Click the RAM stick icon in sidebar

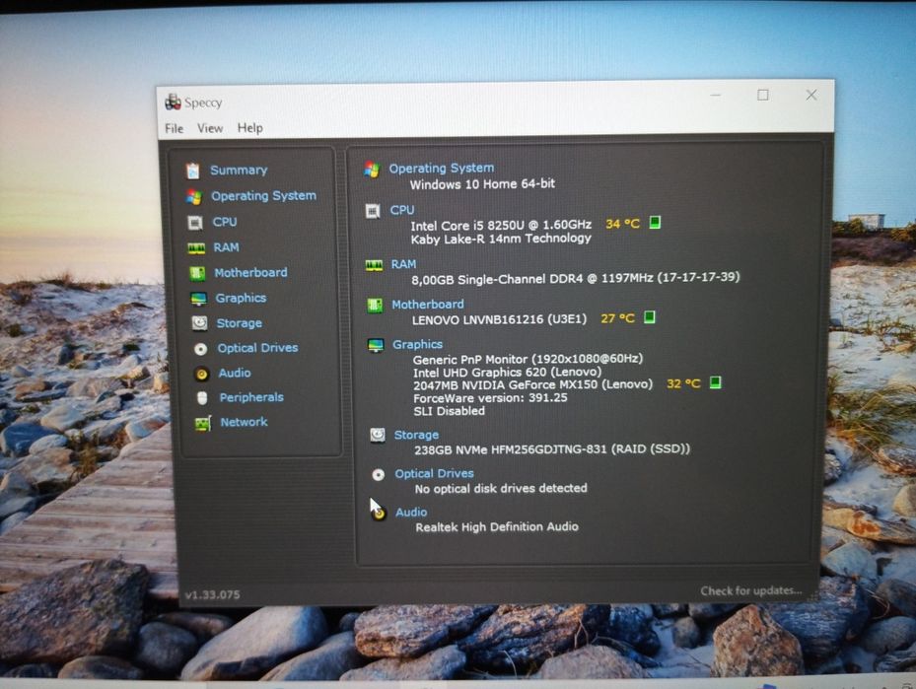click(196, 248)
